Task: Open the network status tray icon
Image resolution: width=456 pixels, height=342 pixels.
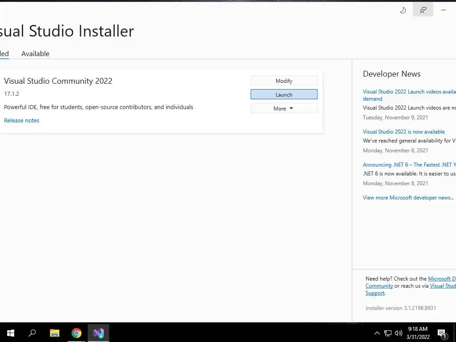Action: [388, 333]
